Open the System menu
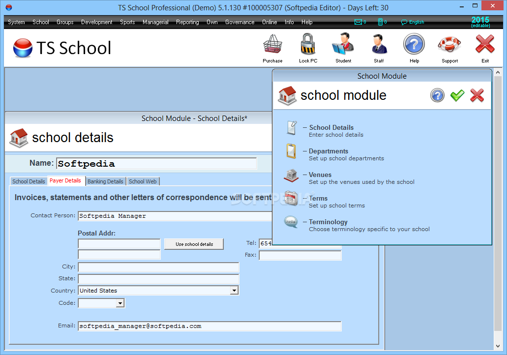 click(x=16, y=22)
